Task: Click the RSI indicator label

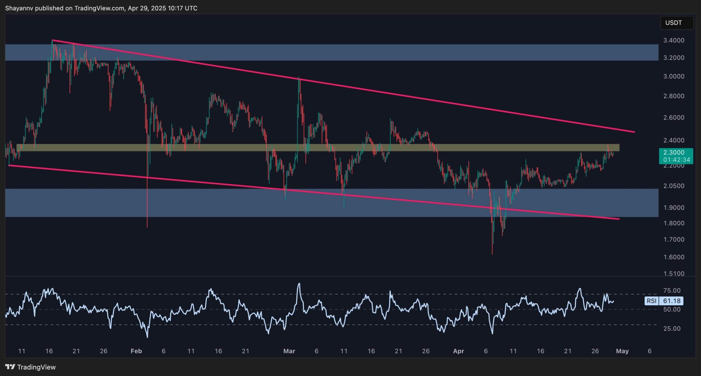Action: click(x=651, y=301)
